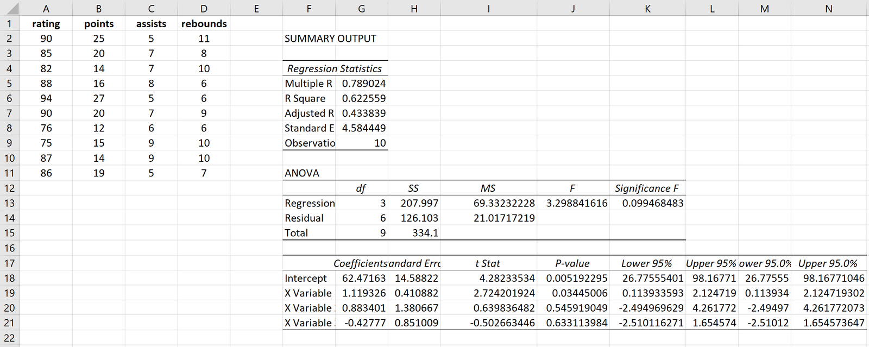This screenshot has width=869, height=347.
Task: Click the 'assists' header cell
Action: pyautogui.click(x=151, y=24)
